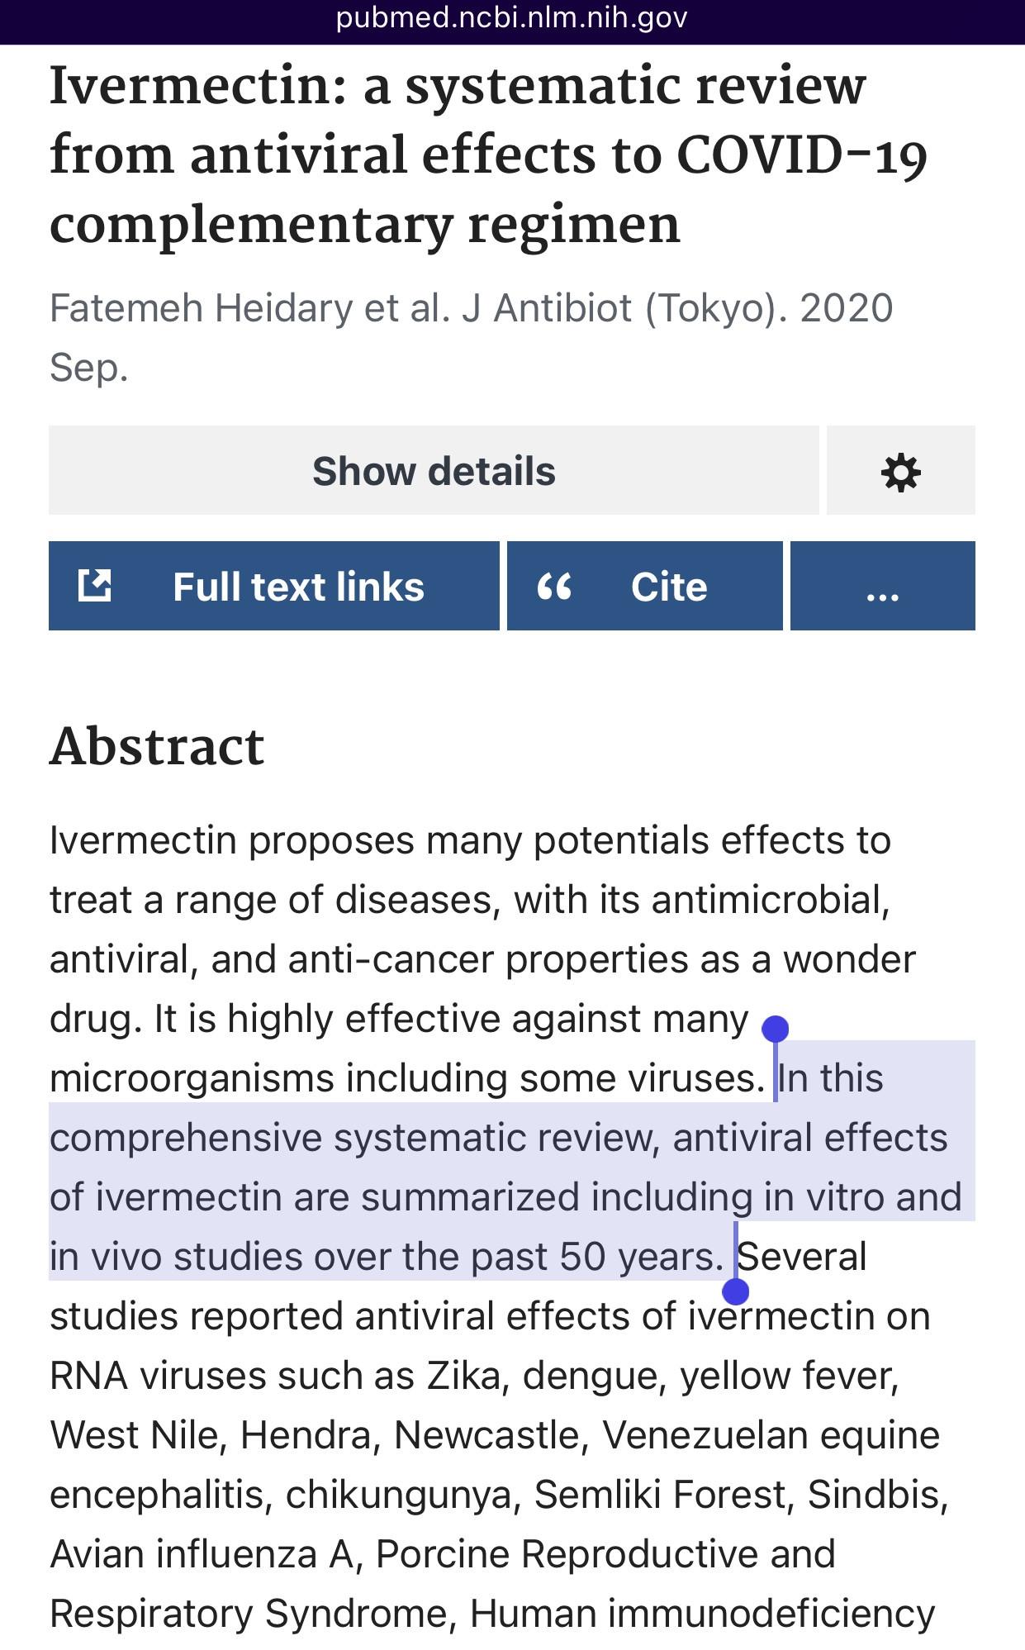Viewport: 1025px width, 1650px height.
Task: Click the Cite button
Action: point(644,586)
